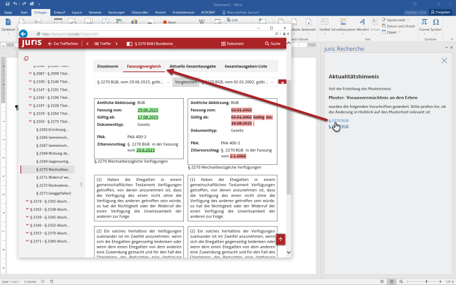Image resolution: width=456 pixels, height=285 pixels.
Task: Toggle the table of contents sidebar icon
Action: (x=26, y=59)
